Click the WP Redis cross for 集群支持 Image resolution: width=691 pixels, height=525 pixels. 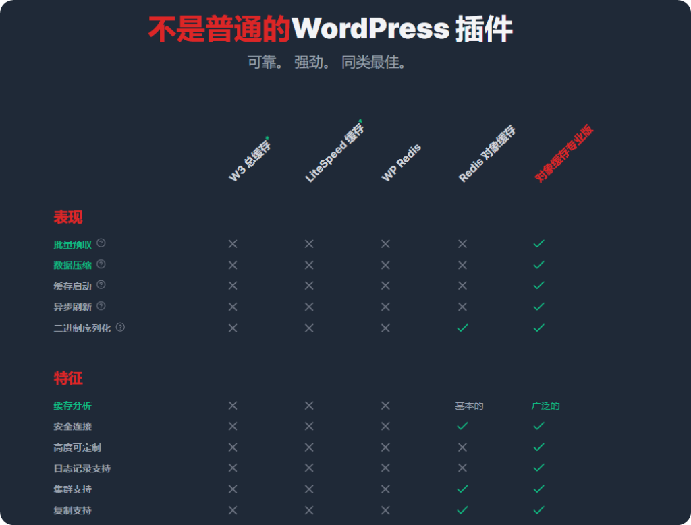[385, 489]
